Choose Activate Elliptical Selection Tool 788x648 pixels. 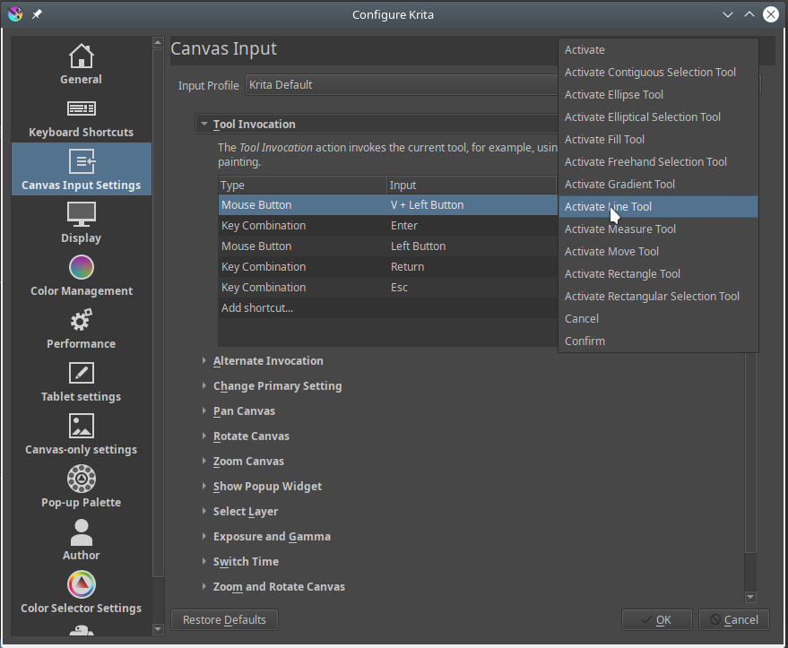(x=658, y=117)
